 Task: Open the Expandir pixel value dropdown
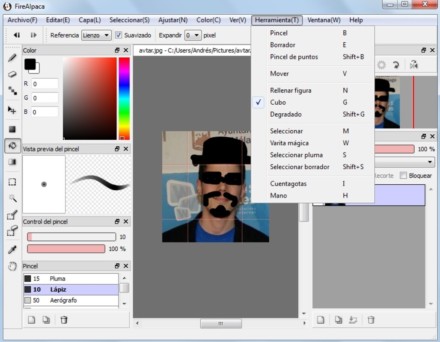(x=193, y=35)
